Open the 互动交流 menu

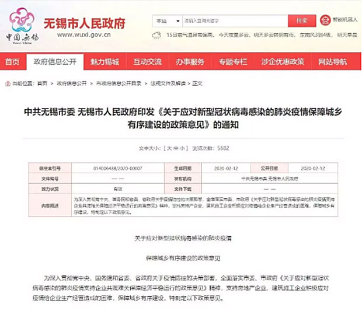coord(148,62)
